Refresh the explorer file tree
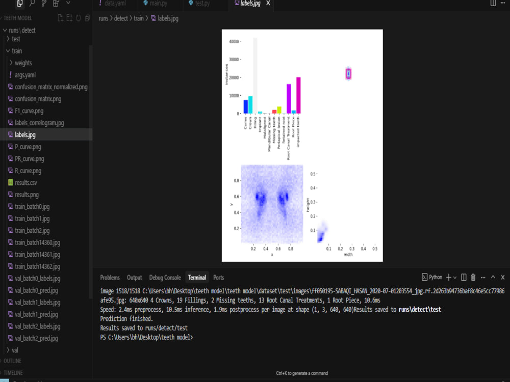The width and height of the screenshot is (510, 382). click(x=79, y=18)
